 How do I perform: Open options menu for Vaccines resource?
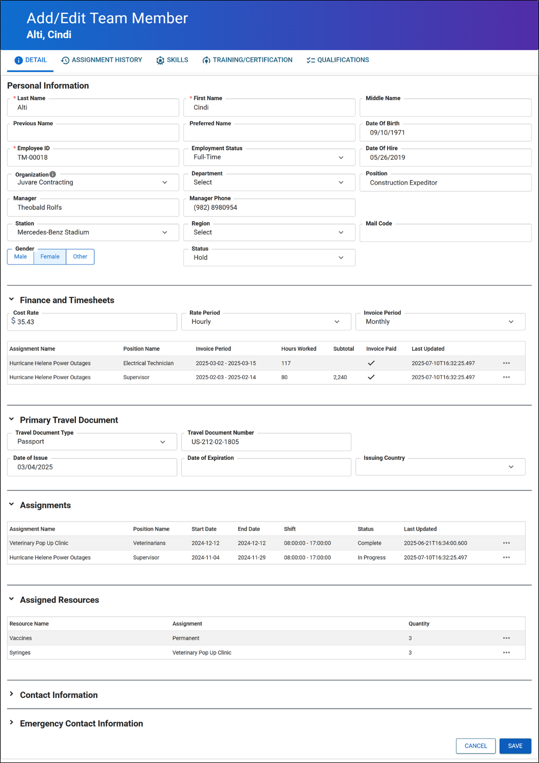pos(506,638)
